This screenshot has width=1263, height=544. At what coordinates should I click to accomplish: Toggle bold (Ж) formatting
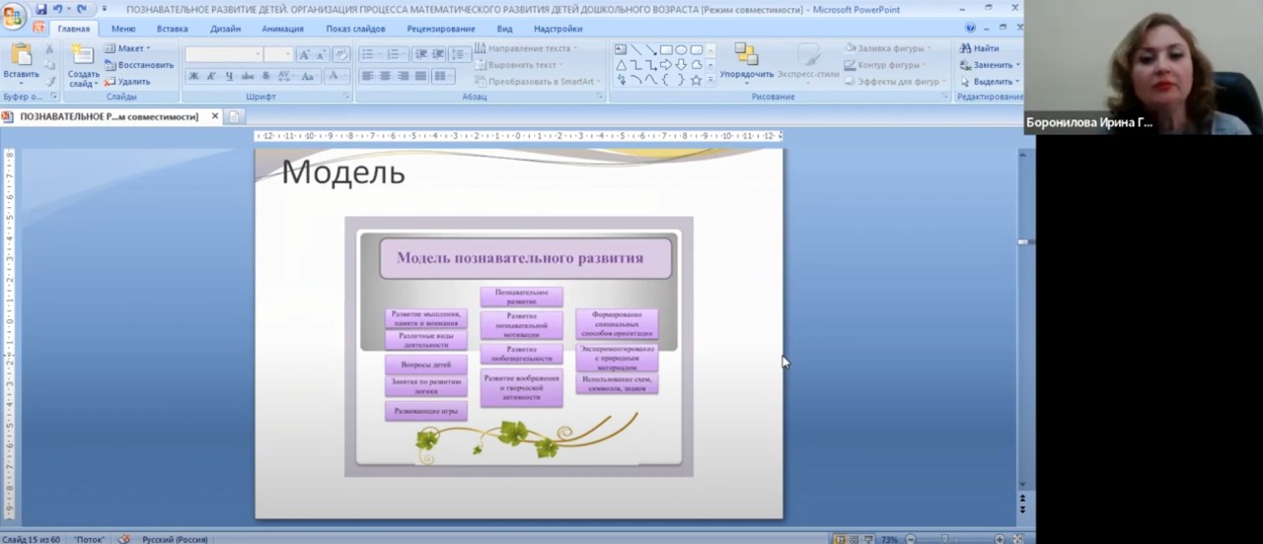193,76
